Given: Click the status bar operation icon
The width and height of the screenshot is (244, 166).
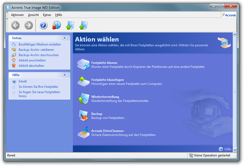Looking at the screenshot, I should 191,155.
